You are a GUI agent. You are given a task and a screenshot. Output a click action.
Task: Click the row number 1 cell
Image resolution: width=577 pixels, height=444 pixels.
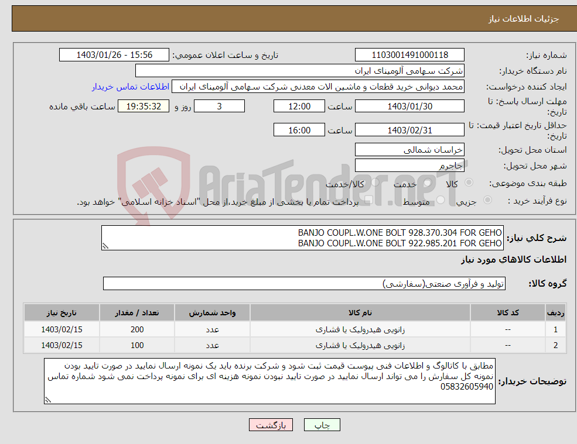click(x=555, y=329)
